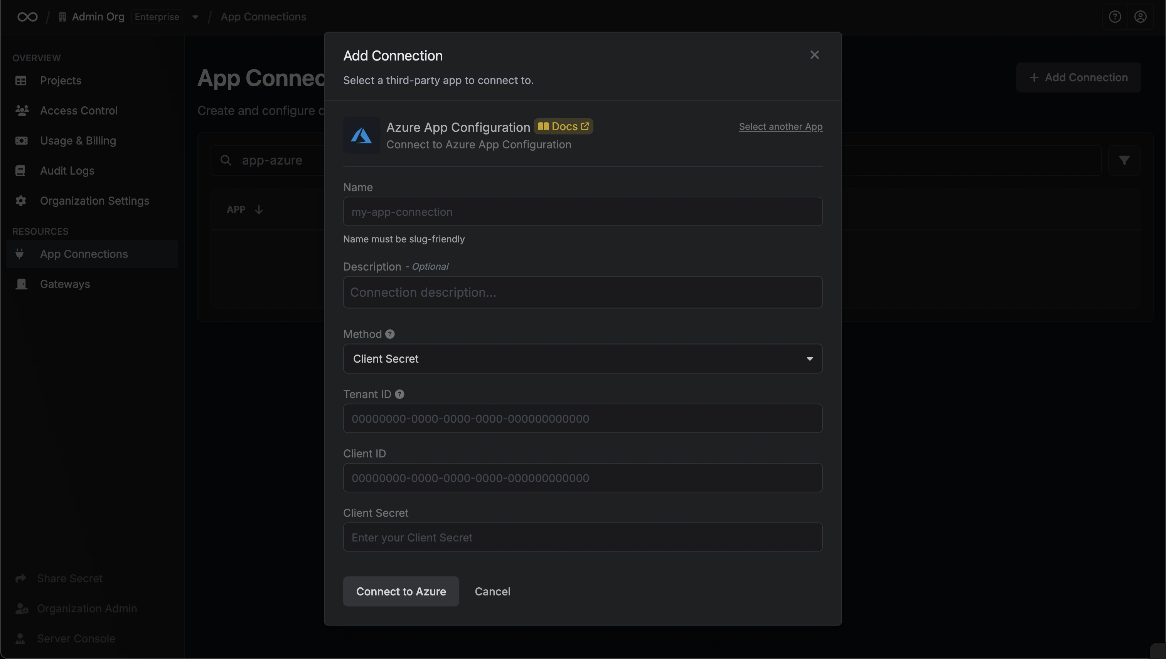The width and height of the screenshot is (1166, 659).
Task: Click "Azure App Configuration" title text
Action: point(458,127)
